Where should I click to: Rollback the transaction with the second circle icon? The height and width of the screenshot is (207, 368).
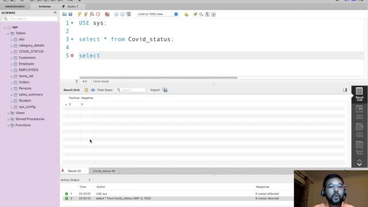[x=122, y=14]
